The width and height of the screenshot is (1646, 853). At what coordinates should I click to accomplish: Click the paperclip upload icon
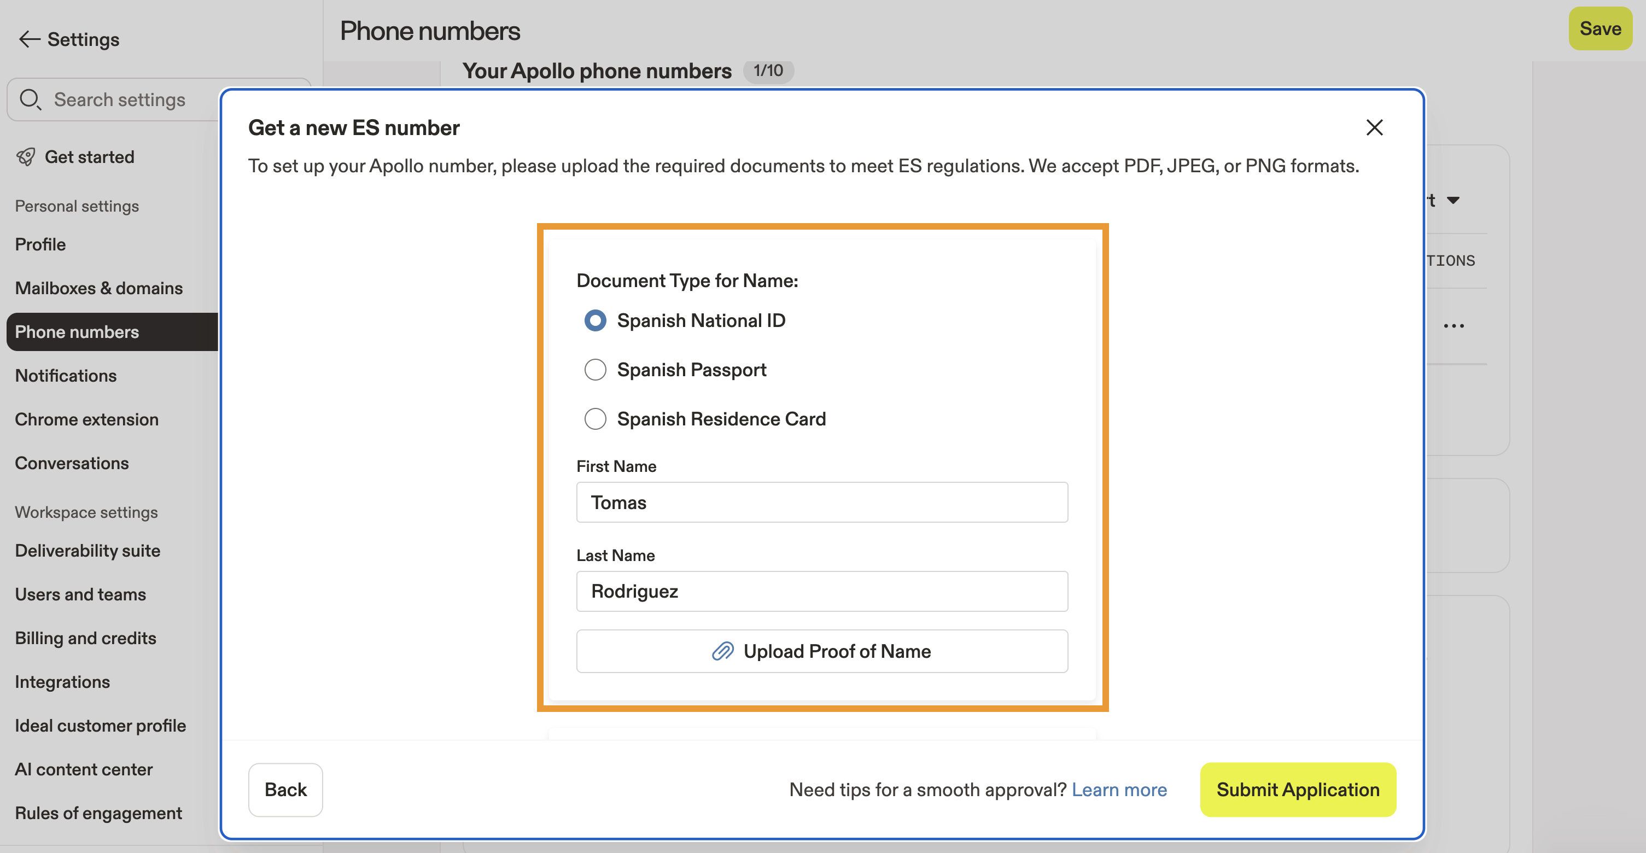(723, 651)
